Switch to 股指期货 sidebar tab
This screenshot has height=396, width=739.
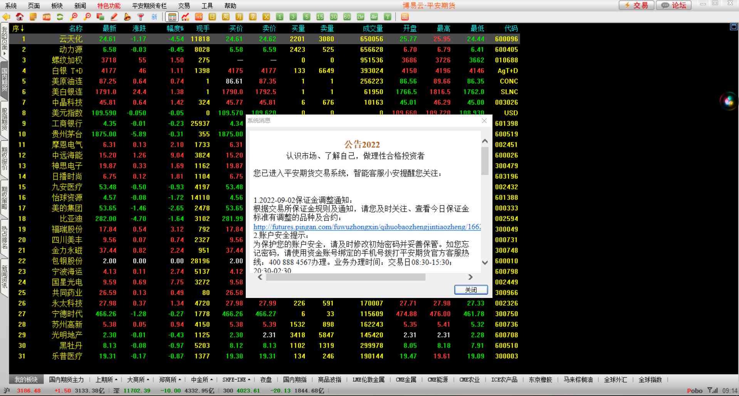[5, 120]
